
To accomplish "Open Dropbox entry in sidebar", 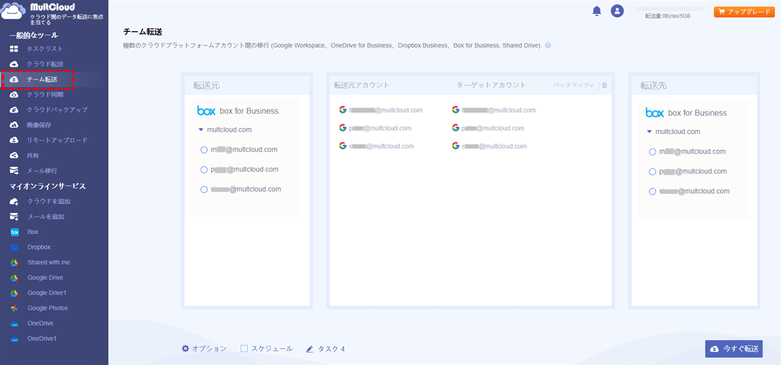I will (39, 247).
